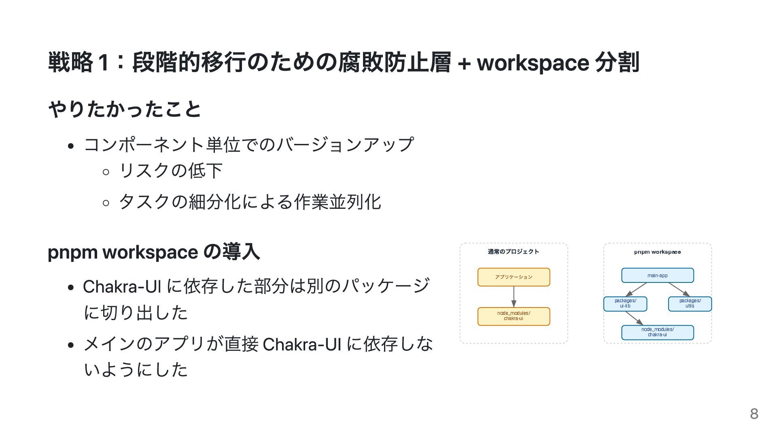The width and height of the screenshot is (777, 437).
Task: Select the packages/utils node
Action: tap(690, 303)
